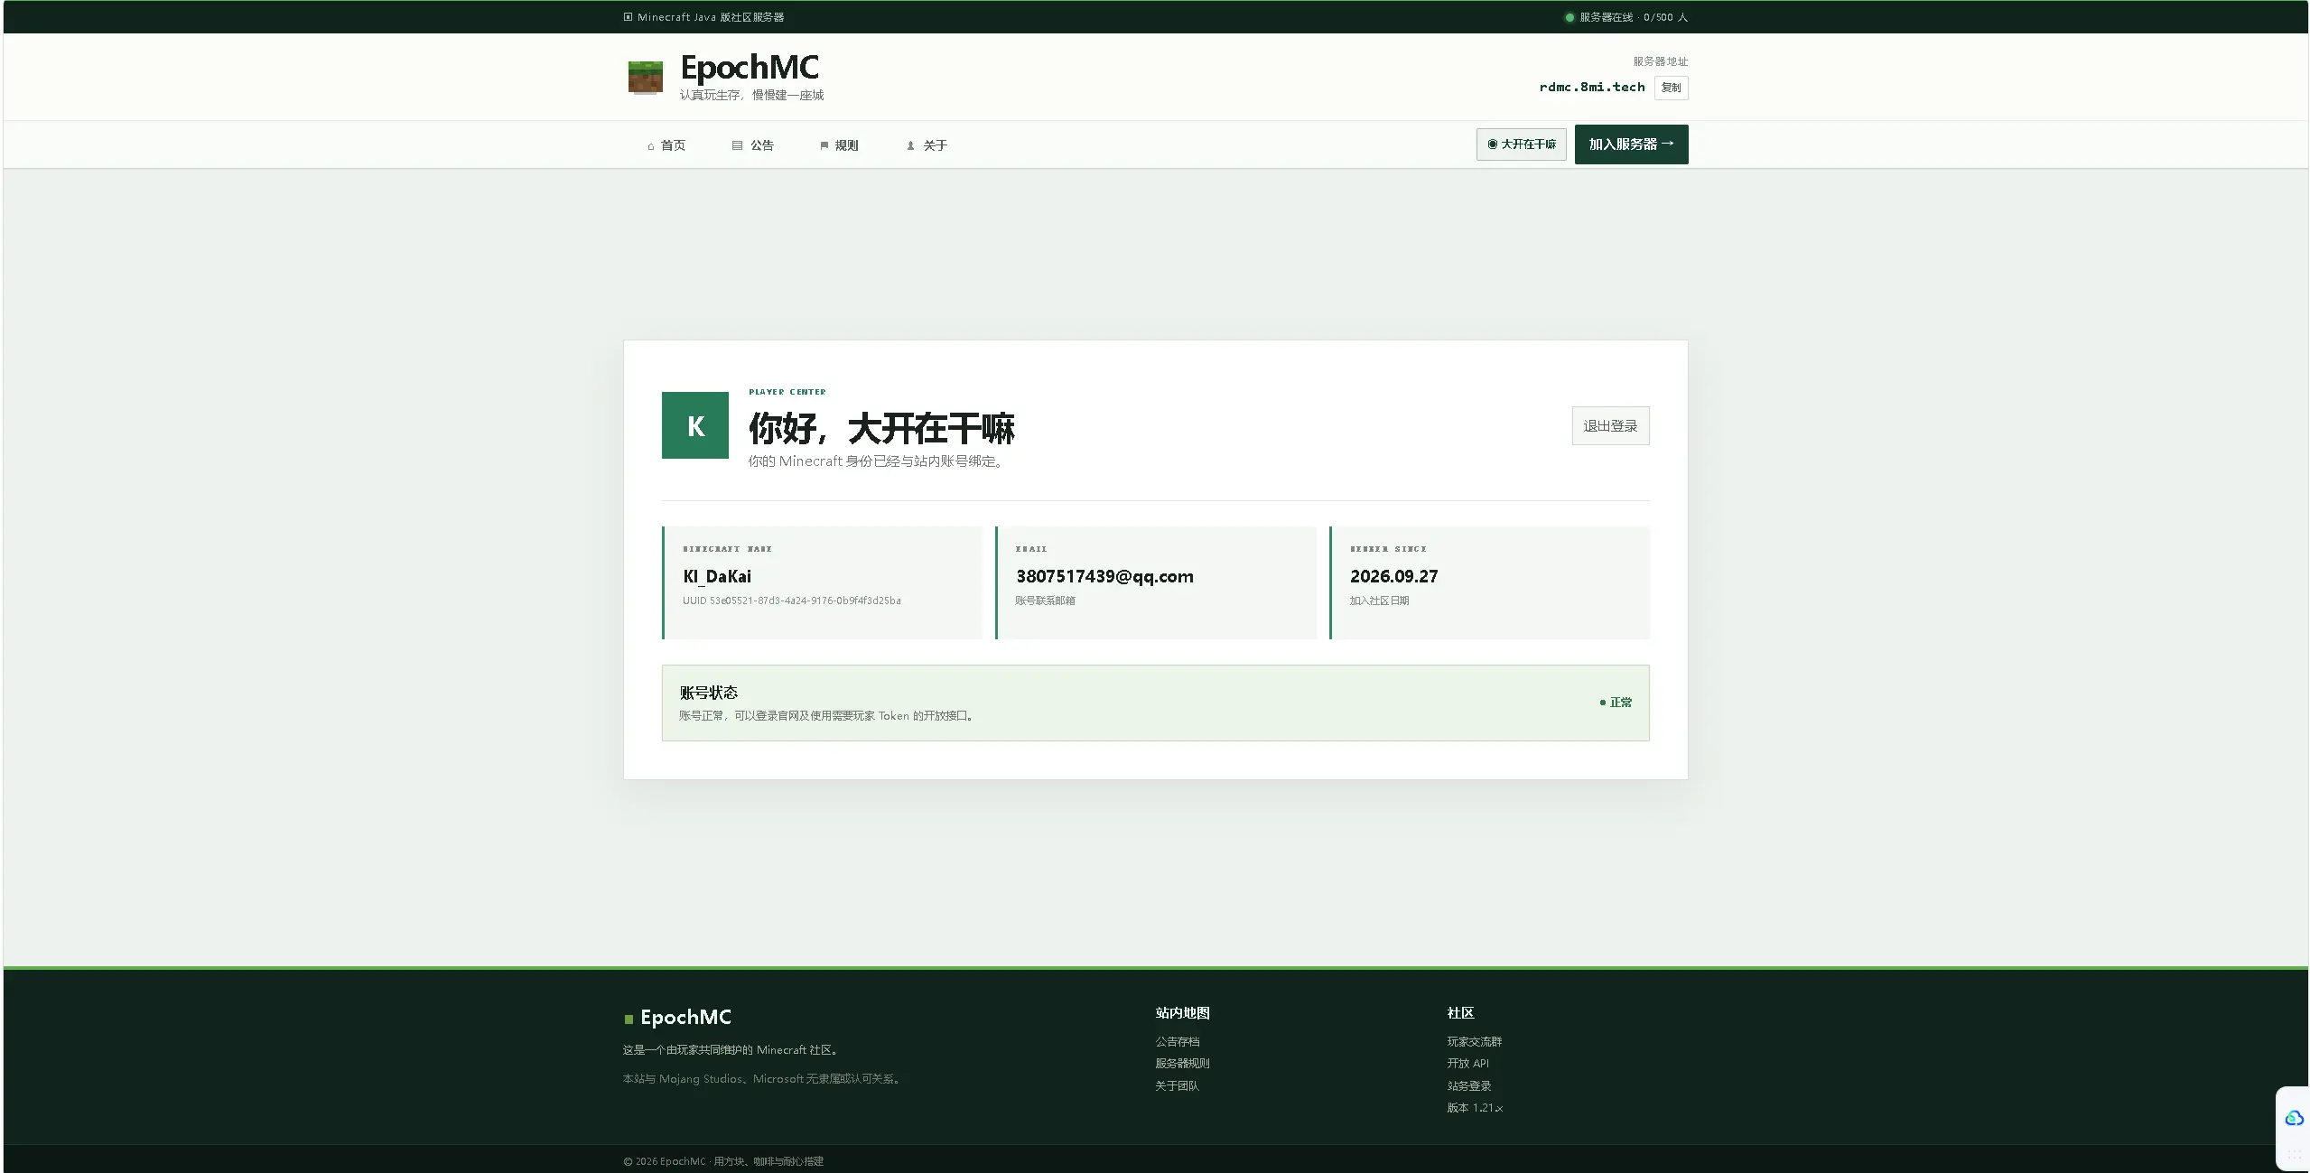Screen dimensions: 2310x1173
Task: Click the flag icon beside 规则
Action: coord(824,145)
